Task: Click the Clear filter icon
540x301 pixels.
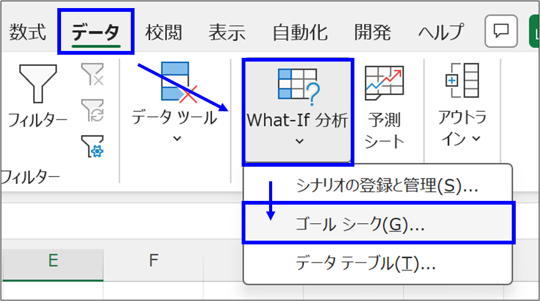Action: pos(92,76)
